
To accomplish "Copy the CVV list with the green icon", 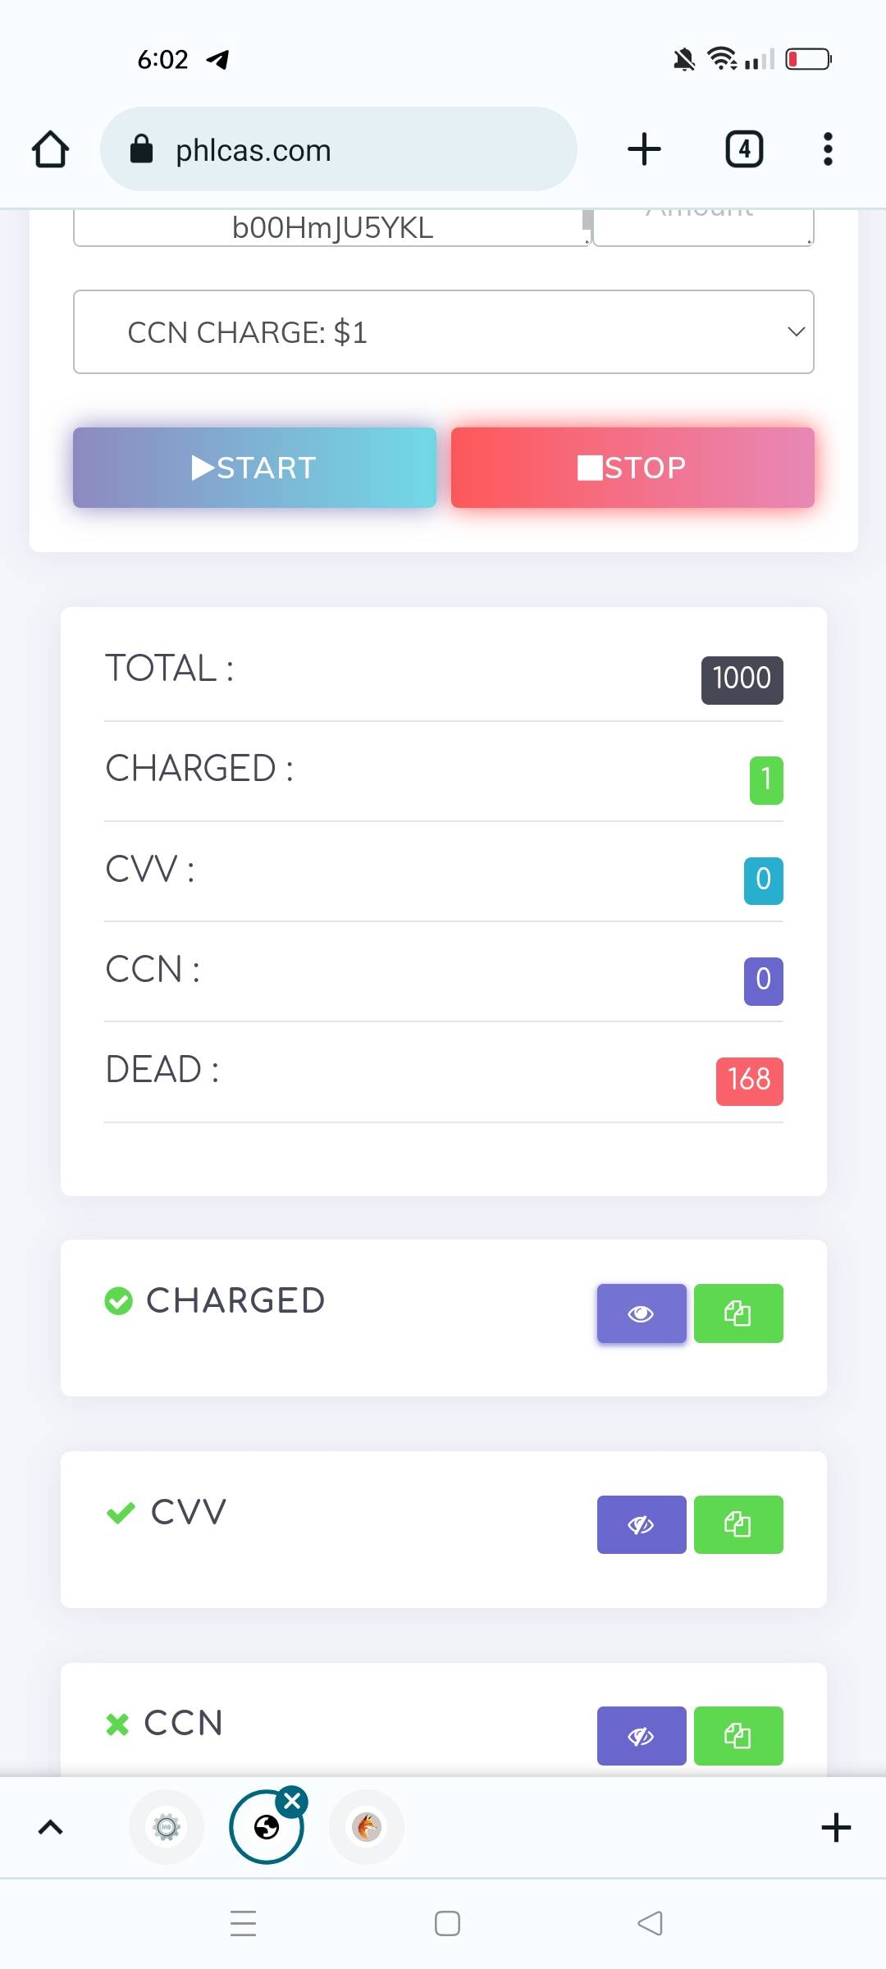I will coord(738,1524).
